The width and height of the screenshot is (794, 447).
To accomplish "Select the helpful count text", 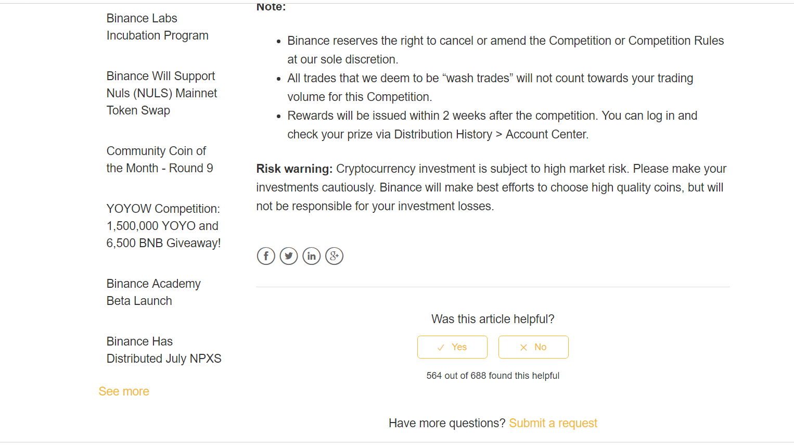I will click(492, 375).
